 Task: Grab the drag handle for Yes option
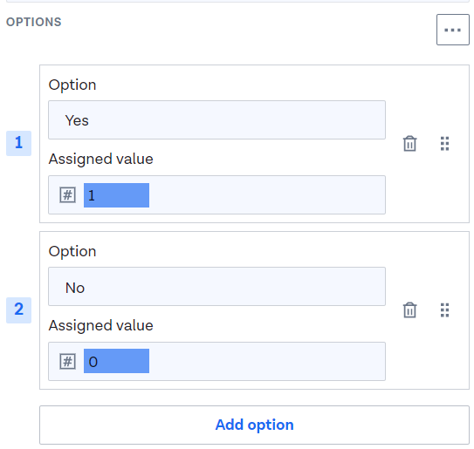point(444,144)
